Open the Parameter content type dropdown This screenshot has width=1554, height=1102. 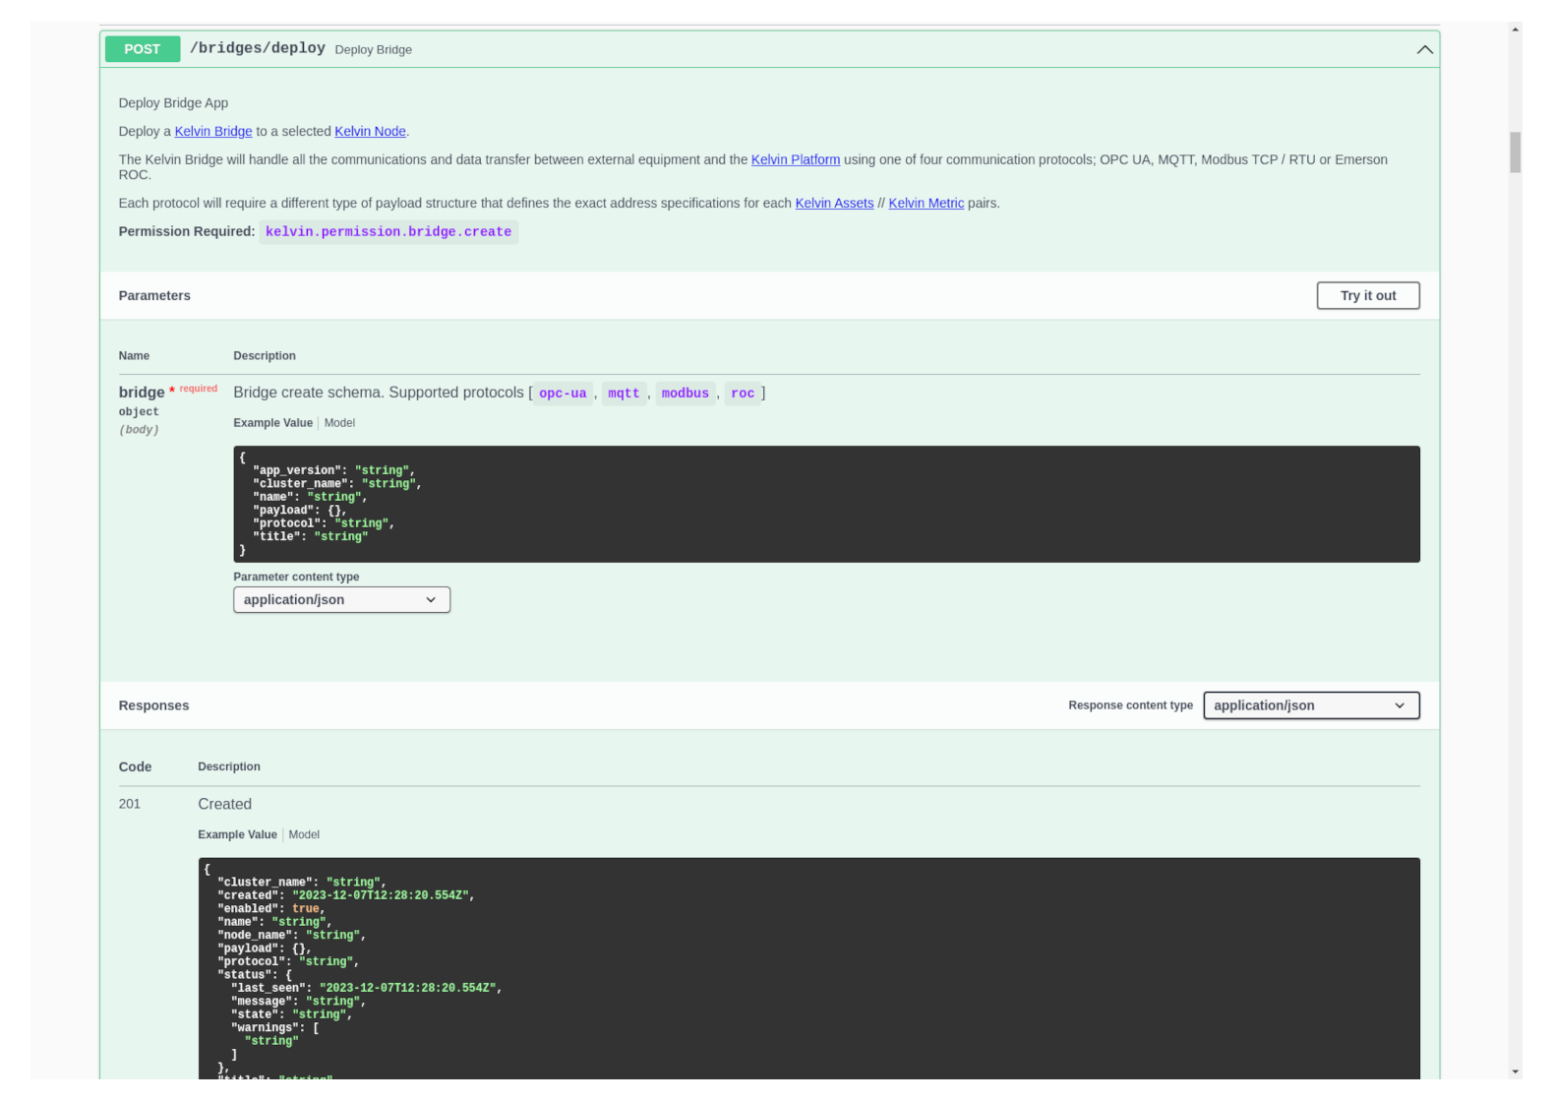[x=341, y=600]
